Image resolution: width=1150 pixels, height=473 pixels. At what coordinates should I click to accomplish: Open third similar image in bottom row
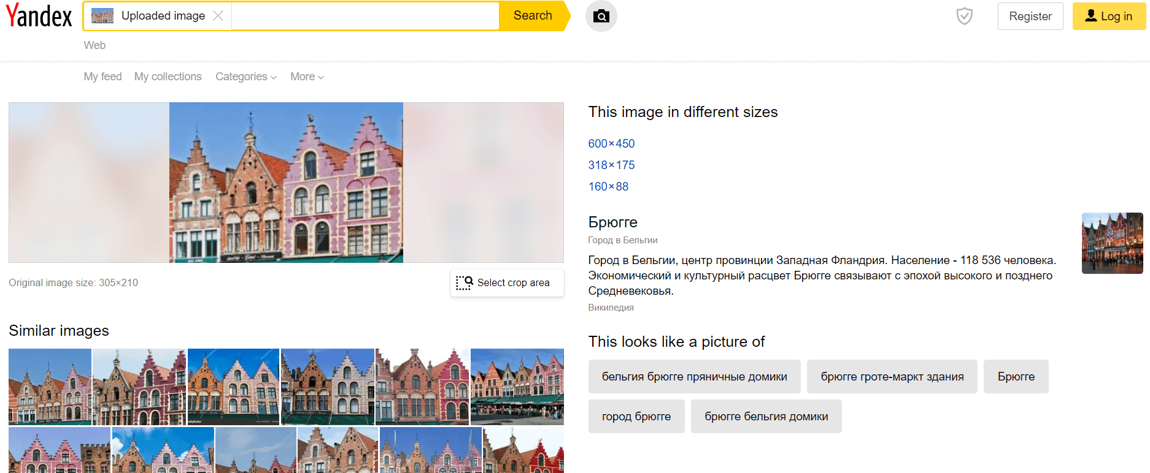click(256, 450)
